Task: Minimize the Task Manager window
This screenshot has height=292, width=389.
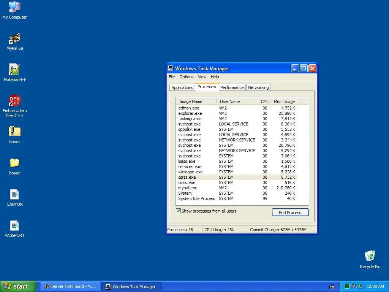Action: pyautogui.click(x=295, y=68)
